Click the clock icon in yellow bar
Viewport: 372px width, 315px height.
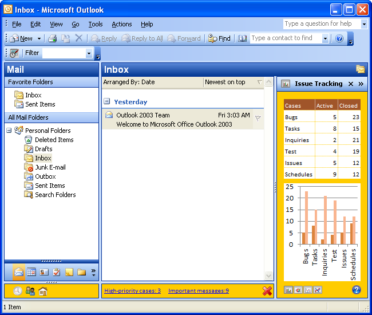tap(18, 291)
